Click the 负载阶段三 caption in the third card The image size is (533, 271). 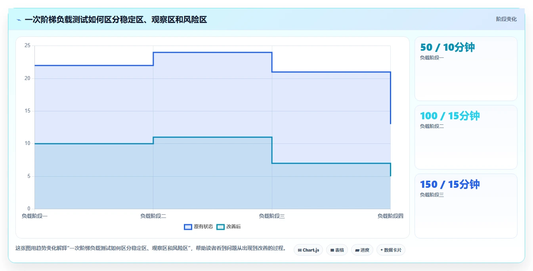pyautogui.click(x=432, y=195)
